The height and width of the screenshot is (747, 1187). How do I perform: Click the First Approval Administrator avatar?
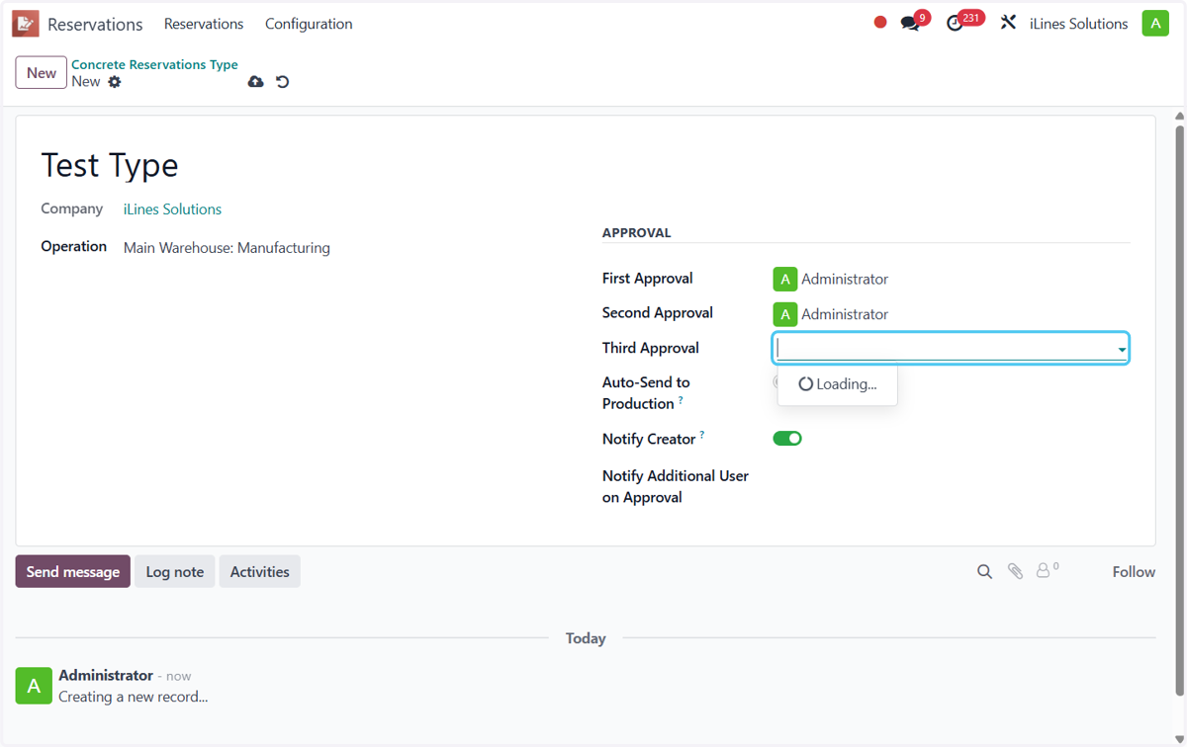click(x=784, y=279)
